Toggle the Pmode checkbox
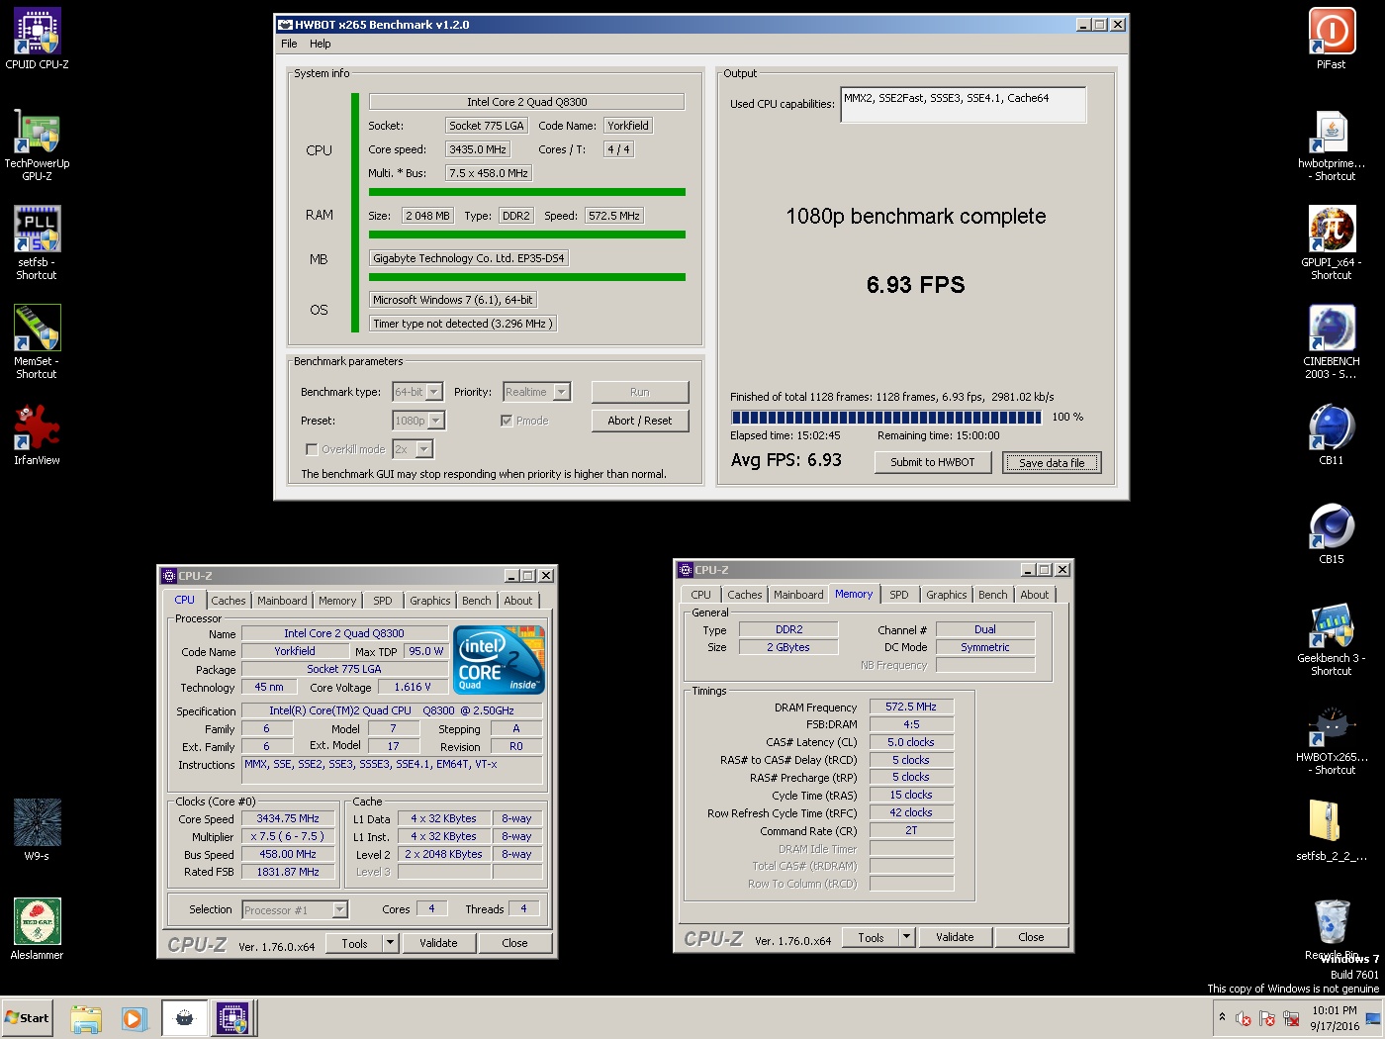1385x1039 pixels. coord(507,421)
